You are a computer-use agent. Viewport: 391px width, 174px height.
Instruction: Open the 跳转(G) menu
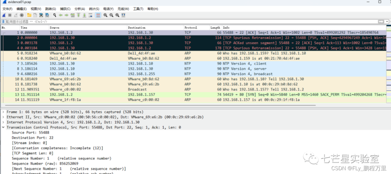coord(51,9)
